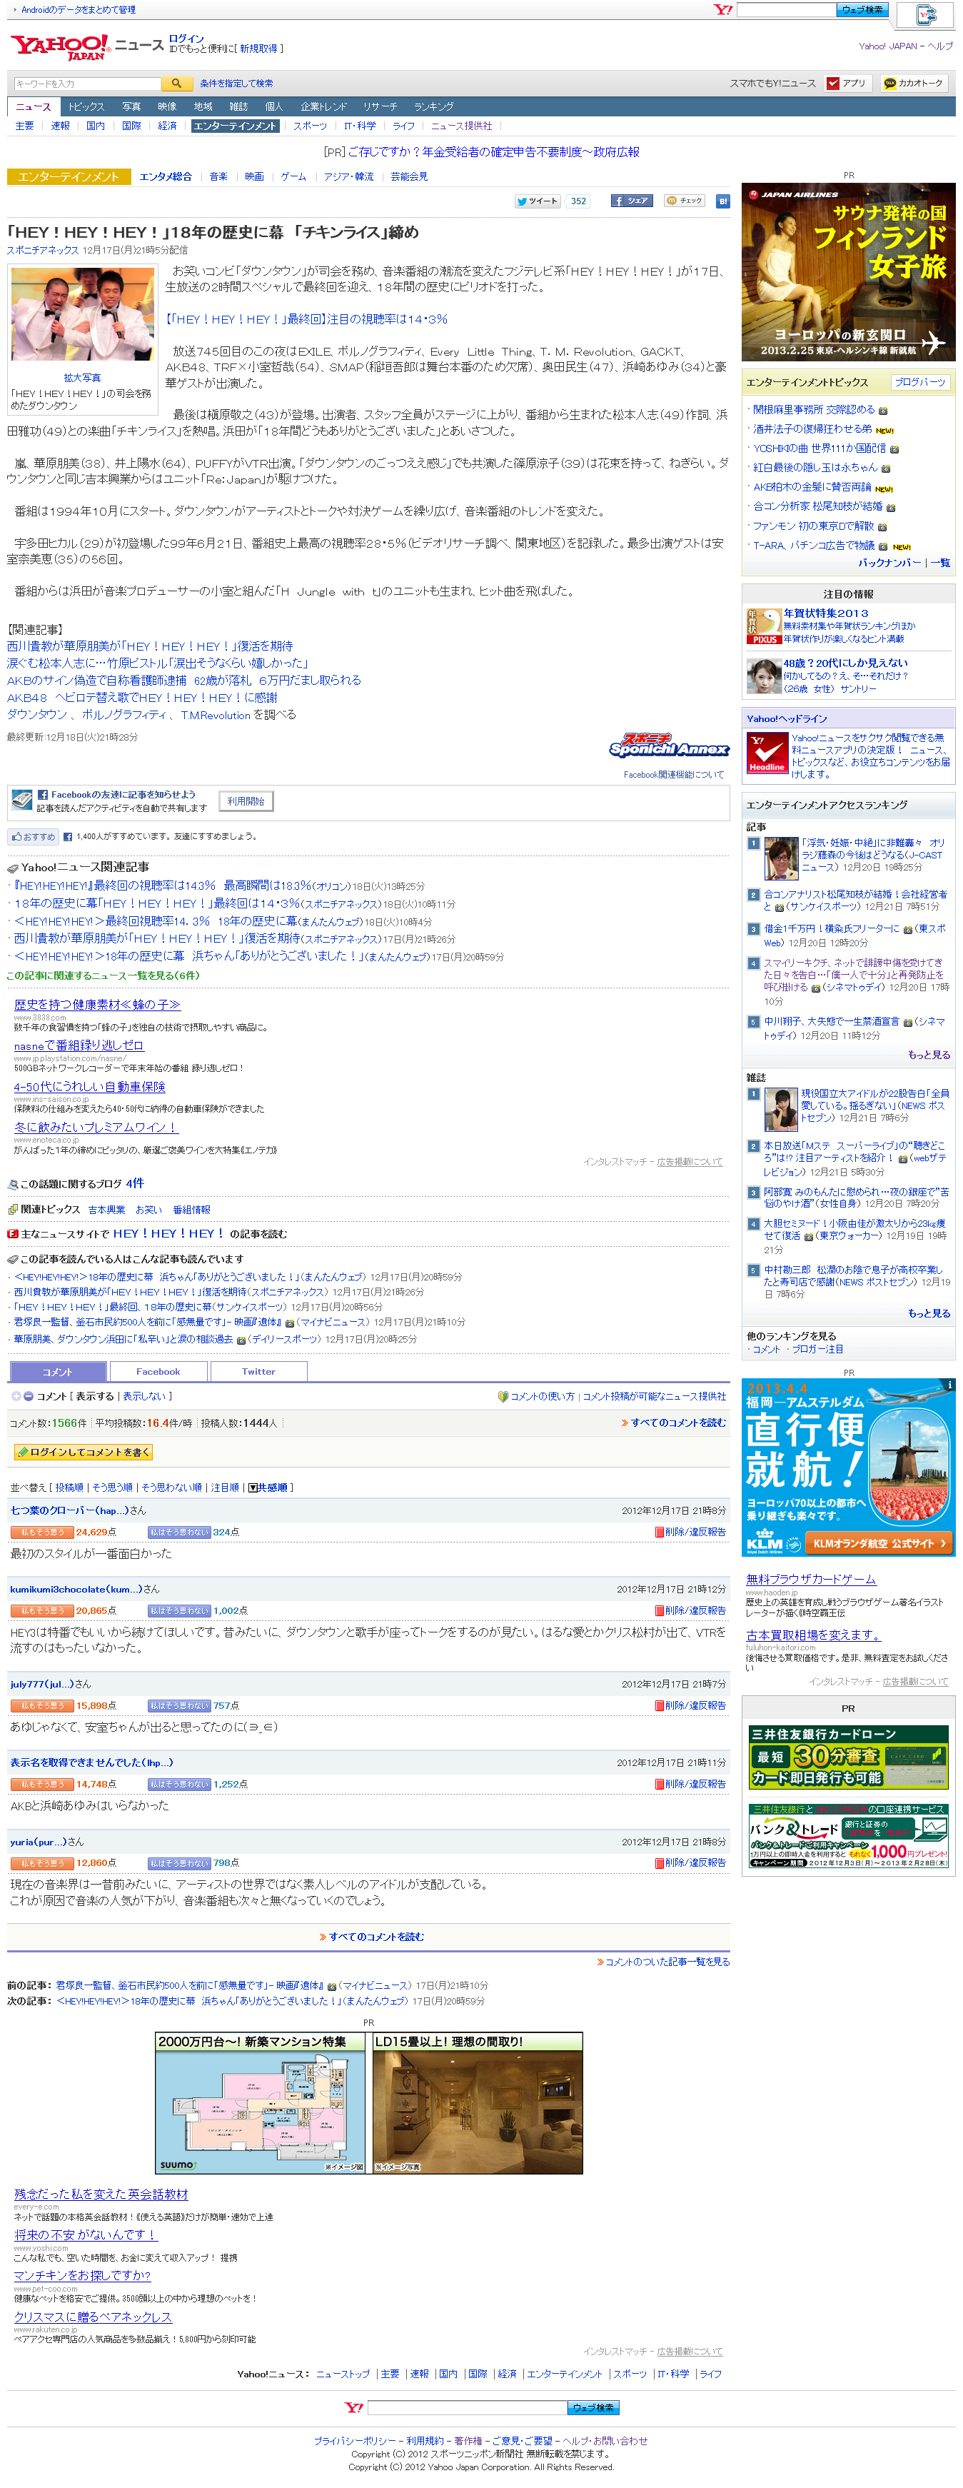Image resolution: width=963 pixels, height=2488 pixels.
Task: Select 表示しない to hide comments
Action: click(x=143, y=1395)
